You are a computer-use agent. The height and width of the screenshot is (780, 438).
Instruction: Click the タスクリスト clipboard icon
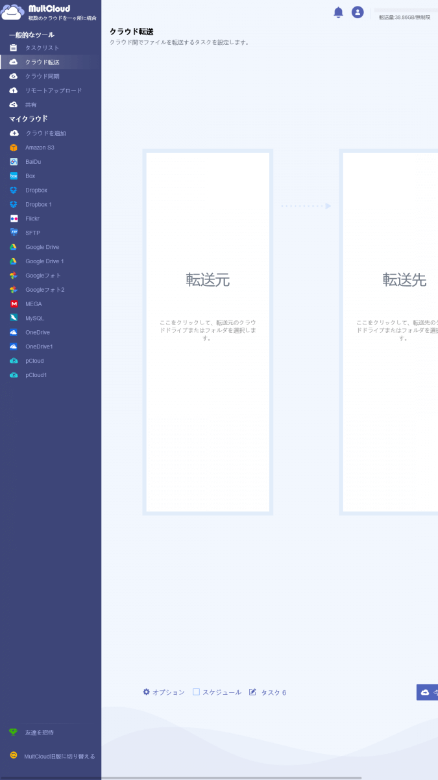pos(13,48)
